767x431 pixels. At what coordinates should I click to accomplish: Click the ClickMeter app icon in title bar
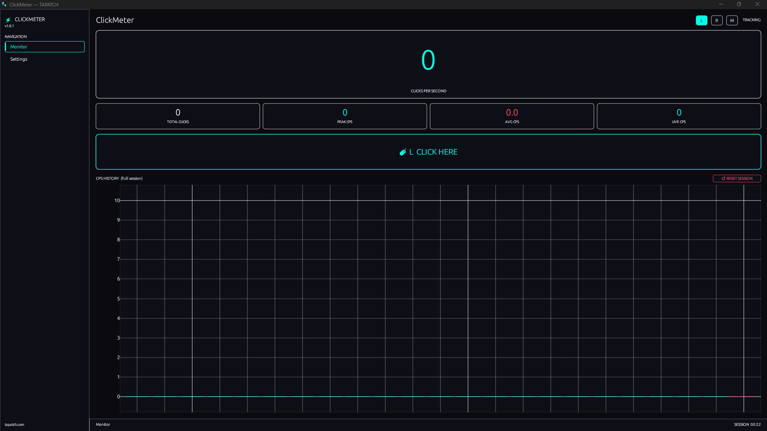tap(4, 4)
